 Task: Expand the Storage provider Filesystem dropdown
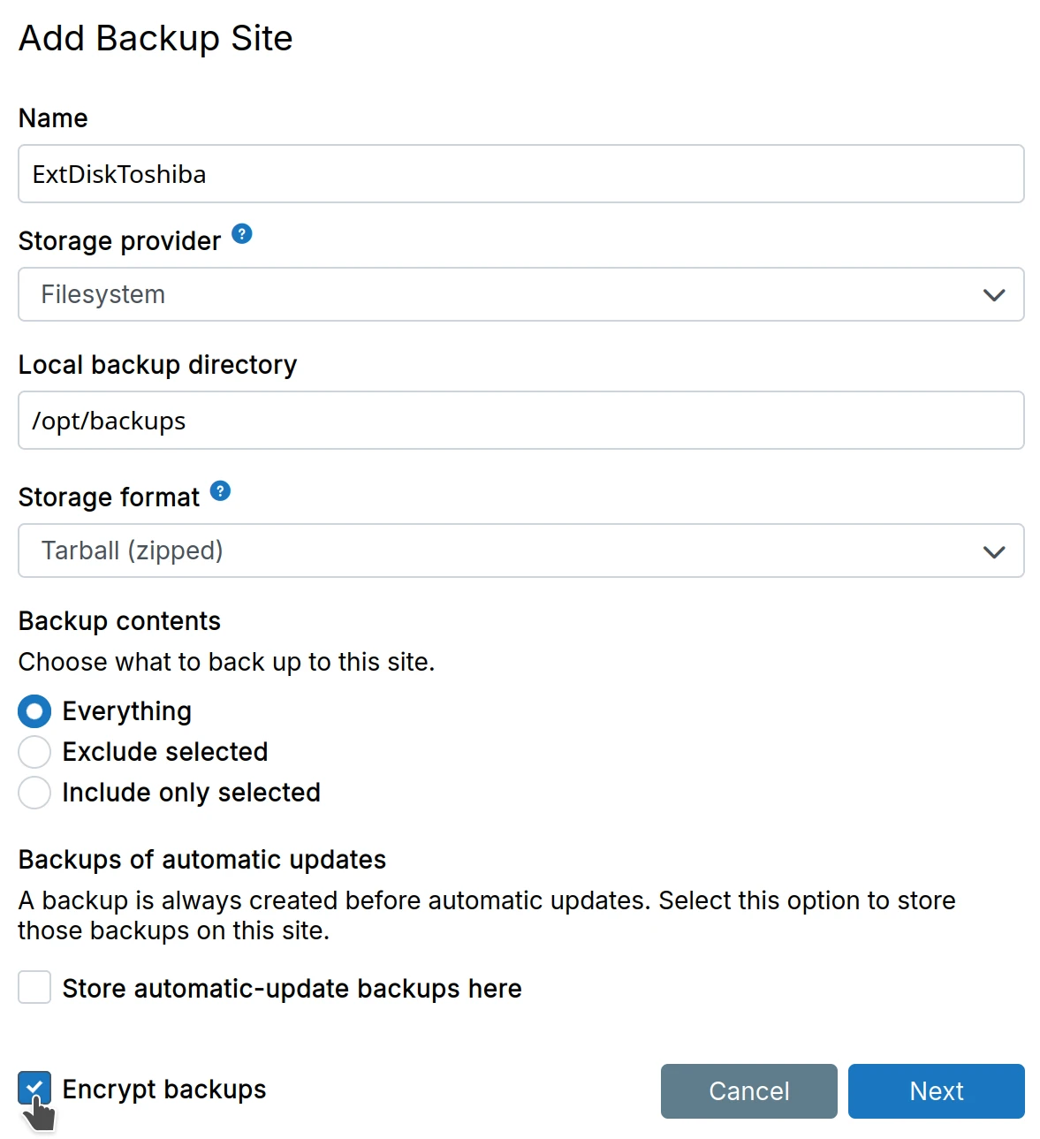[520, 295]
